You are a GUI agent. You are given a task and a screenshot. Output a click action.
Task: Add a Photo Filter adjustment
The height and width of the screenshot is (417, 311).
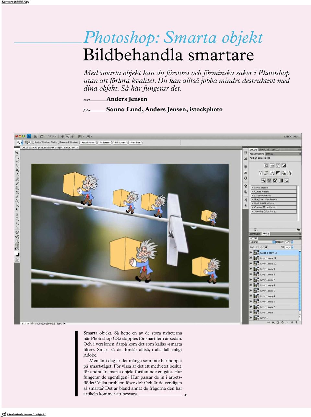(x=284, y=173)
